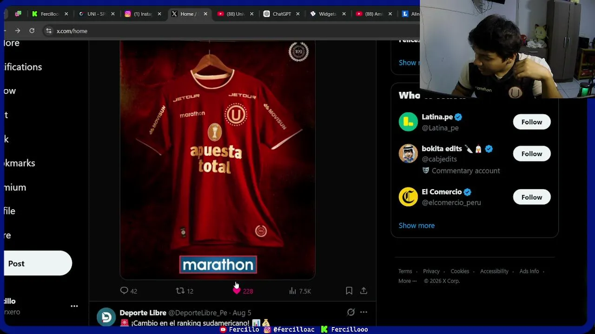Screen dimensions: 595x334
Task: Switch to the ChatGPT tab
Action: (281, 14)
